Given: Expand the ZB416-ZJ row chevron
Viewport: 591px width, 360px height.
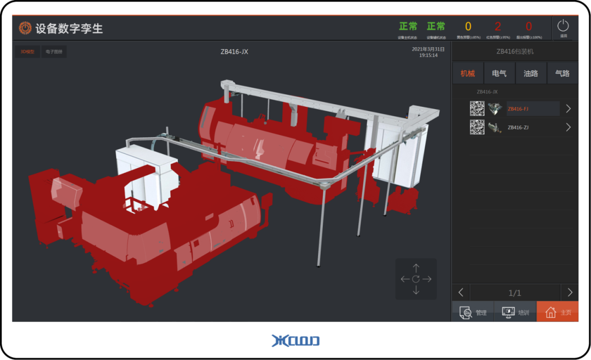Looking at the screenshot, I should click(568, 127).
